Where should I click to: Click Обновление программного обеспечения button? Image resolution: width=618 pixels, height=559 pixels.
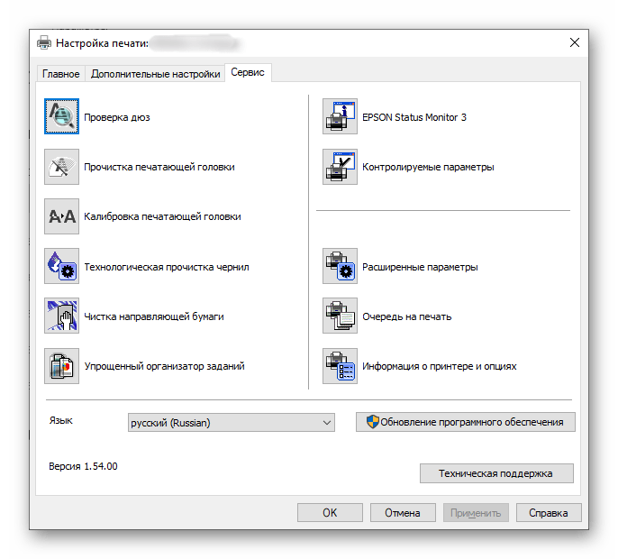pyautogui.click(x=466, y=422)
